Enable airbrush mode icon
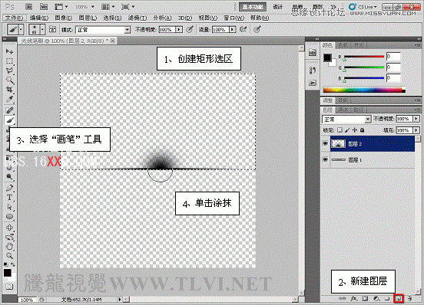This screenshot has width=424, height=305. (243, 29)
